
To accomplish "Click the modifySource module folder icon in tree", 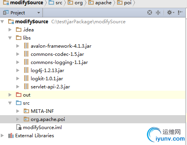I will [x=11, y=21].
